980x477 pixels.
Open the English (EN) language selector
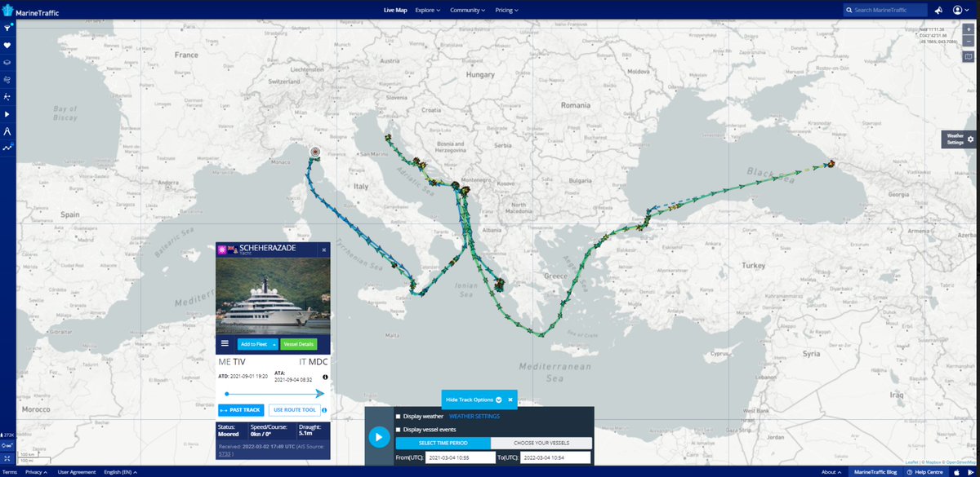point(122,472)
